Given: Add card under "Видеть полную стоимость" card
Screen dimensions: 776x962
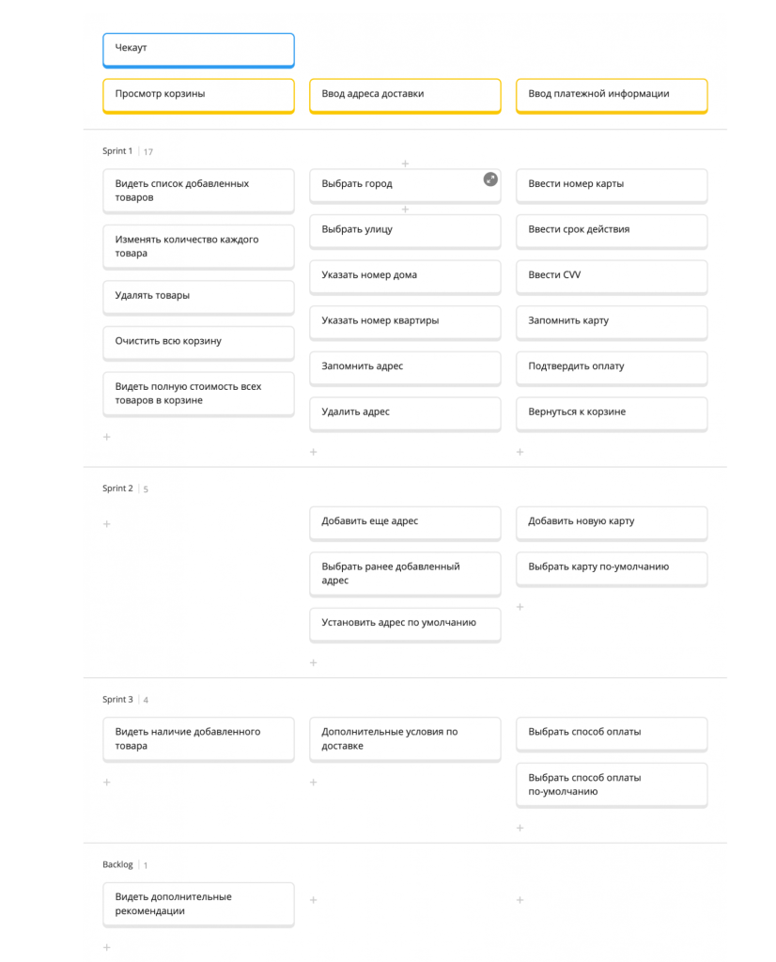Looking at the screenshot, I should tap(107, 437).
